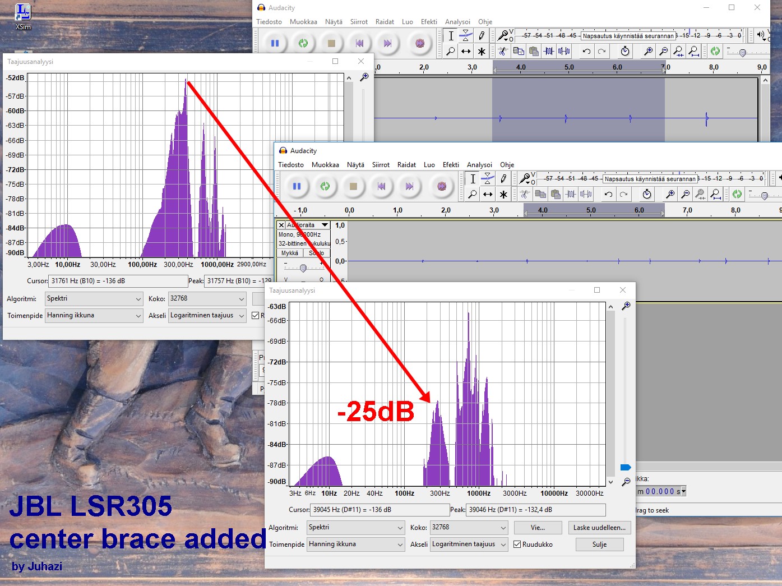Hit Record in the front Audacity window
Viewport: 782px width, 586px height.
click(x=442, y=186)
